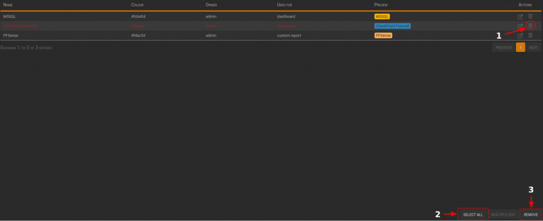
Task: Sort table by Owner column
Action: 212,5
